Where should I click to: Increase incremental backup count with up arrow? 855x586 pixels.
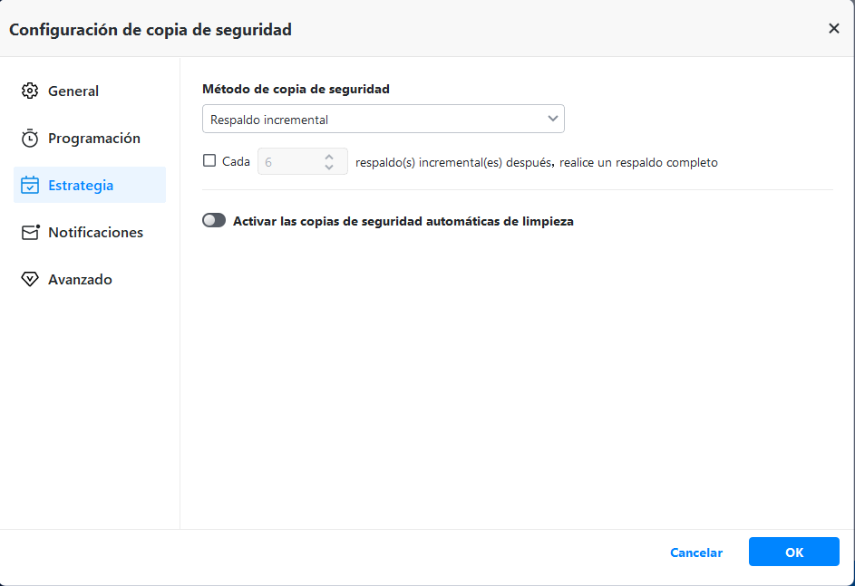click(329, 156)
